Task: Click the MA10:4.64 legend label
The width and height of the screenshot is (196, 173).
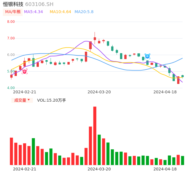Action: [x=60, y=12]
